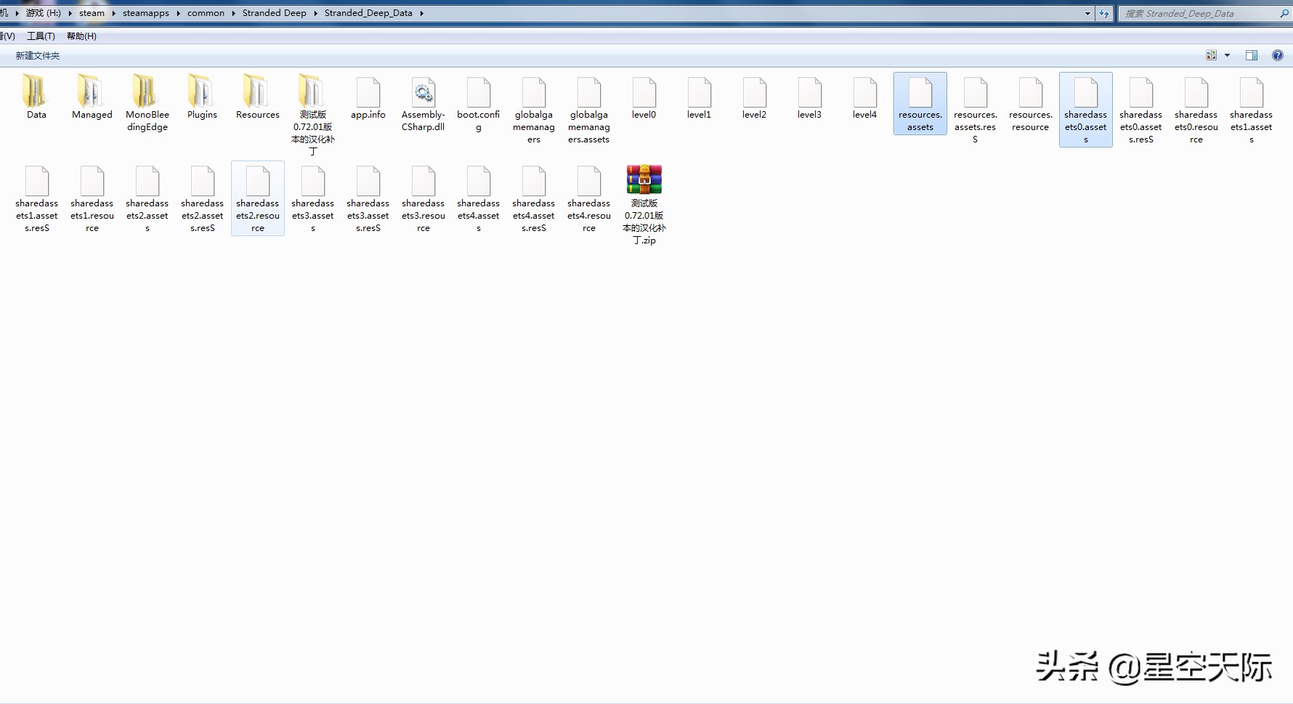Expand the arrow after 游戏 (H:)
Viewport: 1293px width, 704px height.
[70, 13]
